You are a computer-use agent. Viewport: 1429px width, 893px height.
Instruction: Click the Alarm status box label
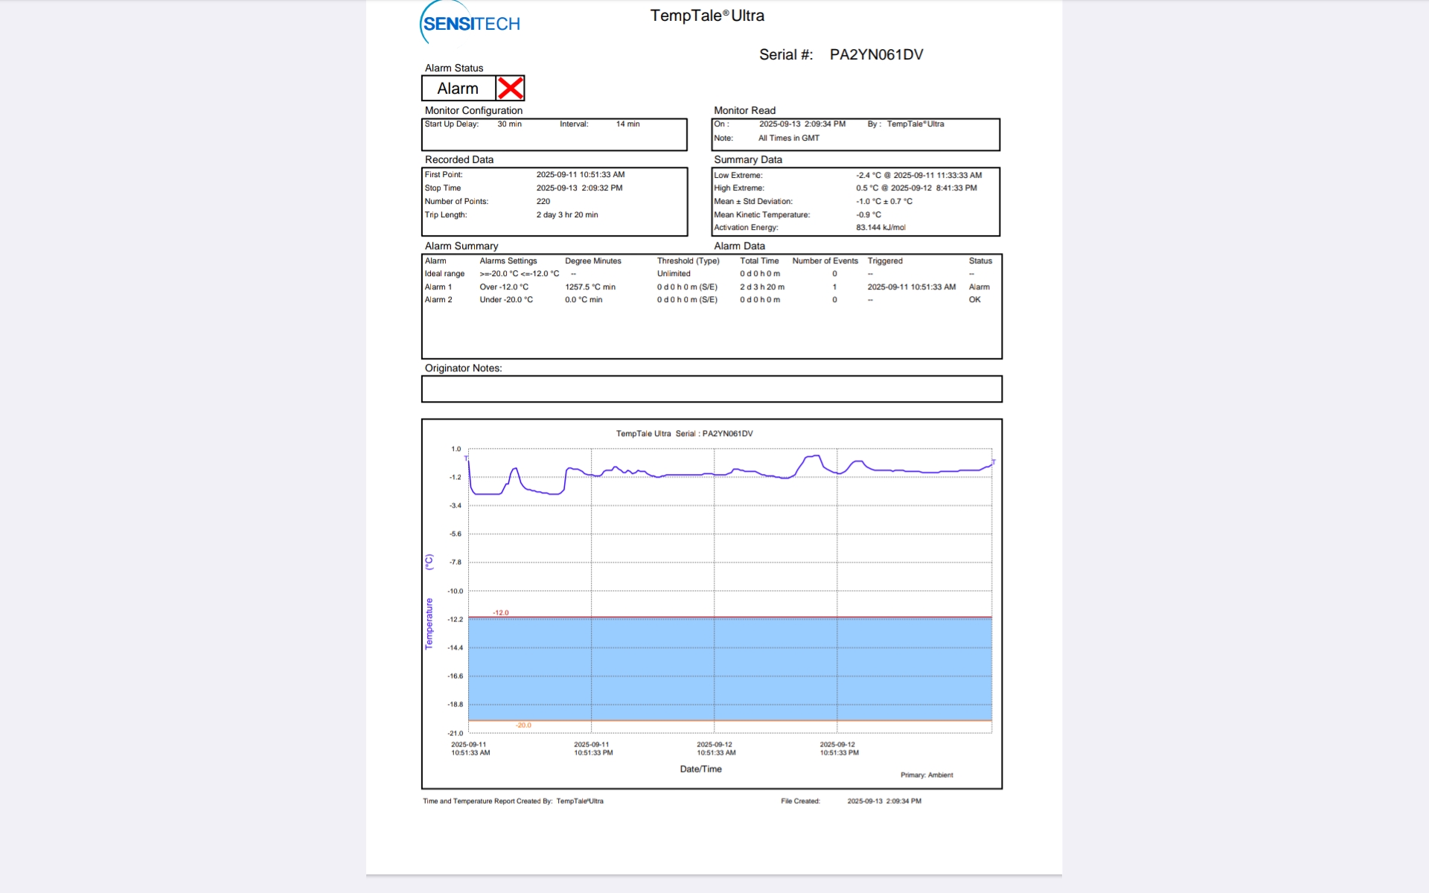tap(458, 89)
